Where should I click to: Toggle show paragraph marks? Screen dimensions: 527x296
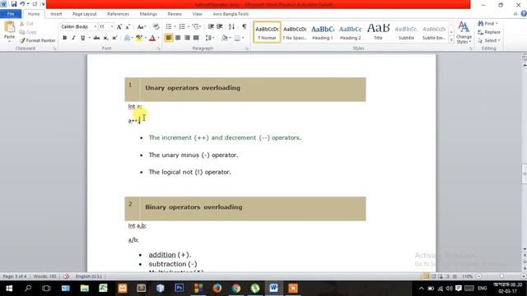coord(245,27)
